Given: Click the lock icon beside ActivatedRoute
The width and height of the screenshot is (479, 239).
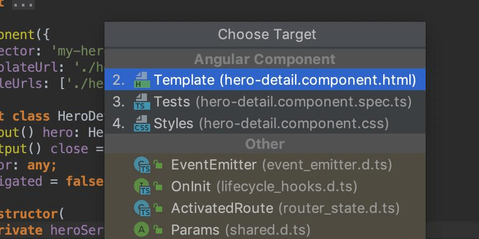Looking at the screenshot, I should click(x=158, y=208).
